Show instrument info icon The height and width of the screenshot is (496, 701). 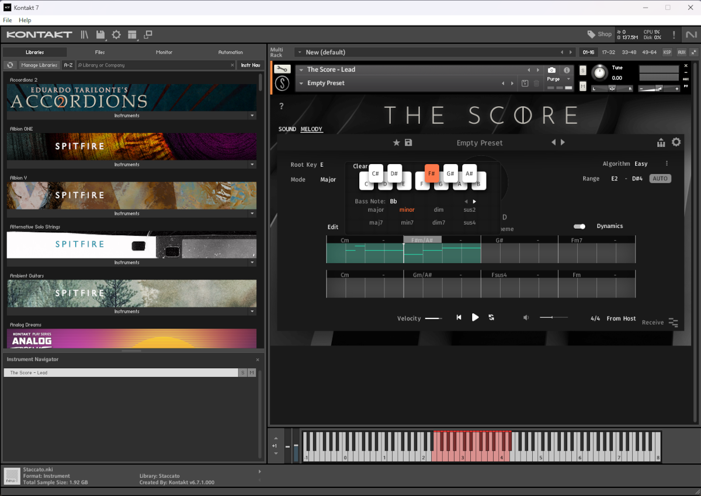[567, 70]
